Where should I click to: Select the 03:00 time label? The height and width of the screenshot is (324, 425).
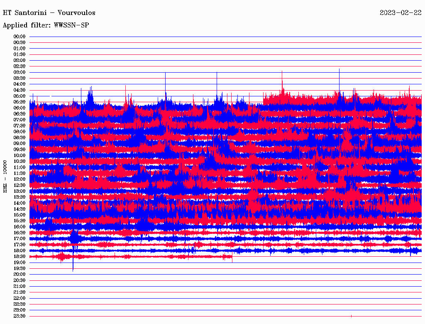point(20,72)
